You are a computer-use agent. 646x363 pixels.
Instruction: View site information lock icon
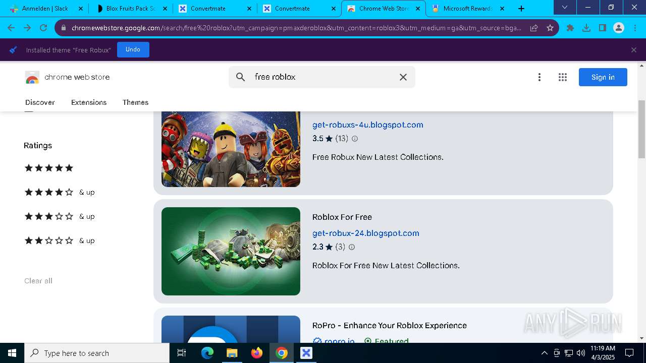pyautogui.click(x=64, y=28)
